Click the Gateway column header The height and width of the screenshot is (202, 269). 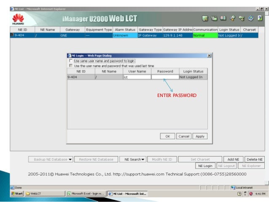click(x=73, y=30)
